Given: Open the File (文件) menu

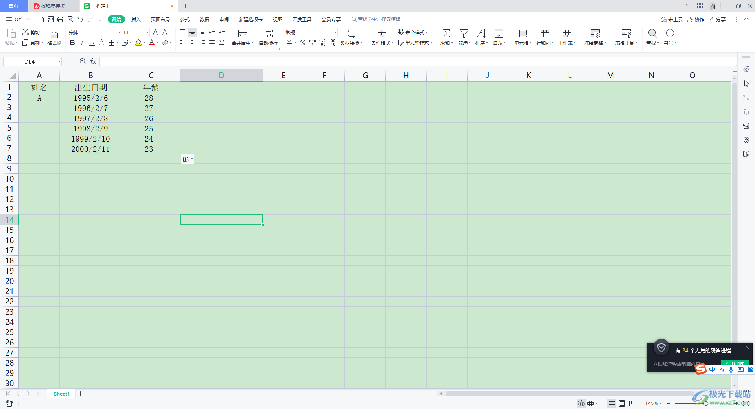Looking at the screenshot, I should [18, 19].
